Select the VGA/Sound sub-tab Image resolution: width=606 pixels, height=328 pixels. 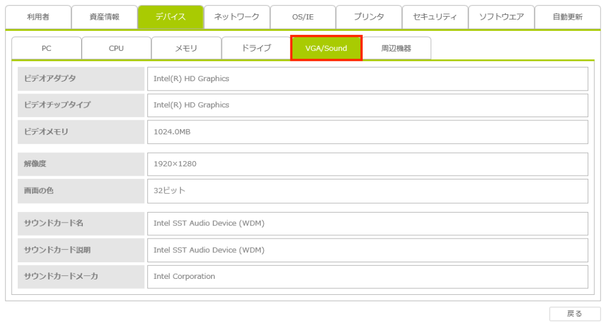[326, 49]
